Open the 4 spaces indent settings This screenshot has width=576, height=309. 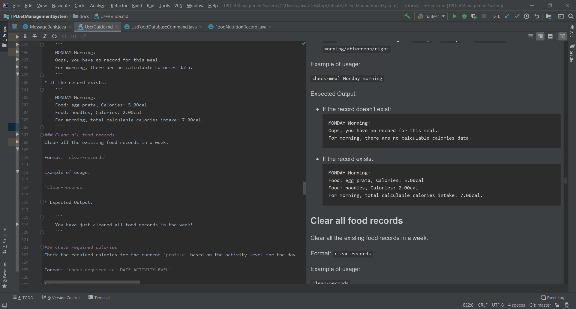[516, 305]
